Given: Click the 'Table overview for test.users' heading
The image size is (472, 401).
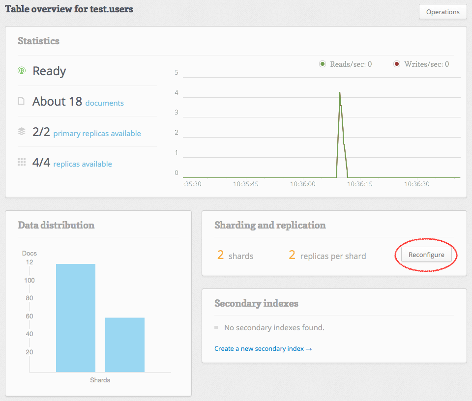Looking at the screenshot, I should pyautogui.click(x=69, y=9).
